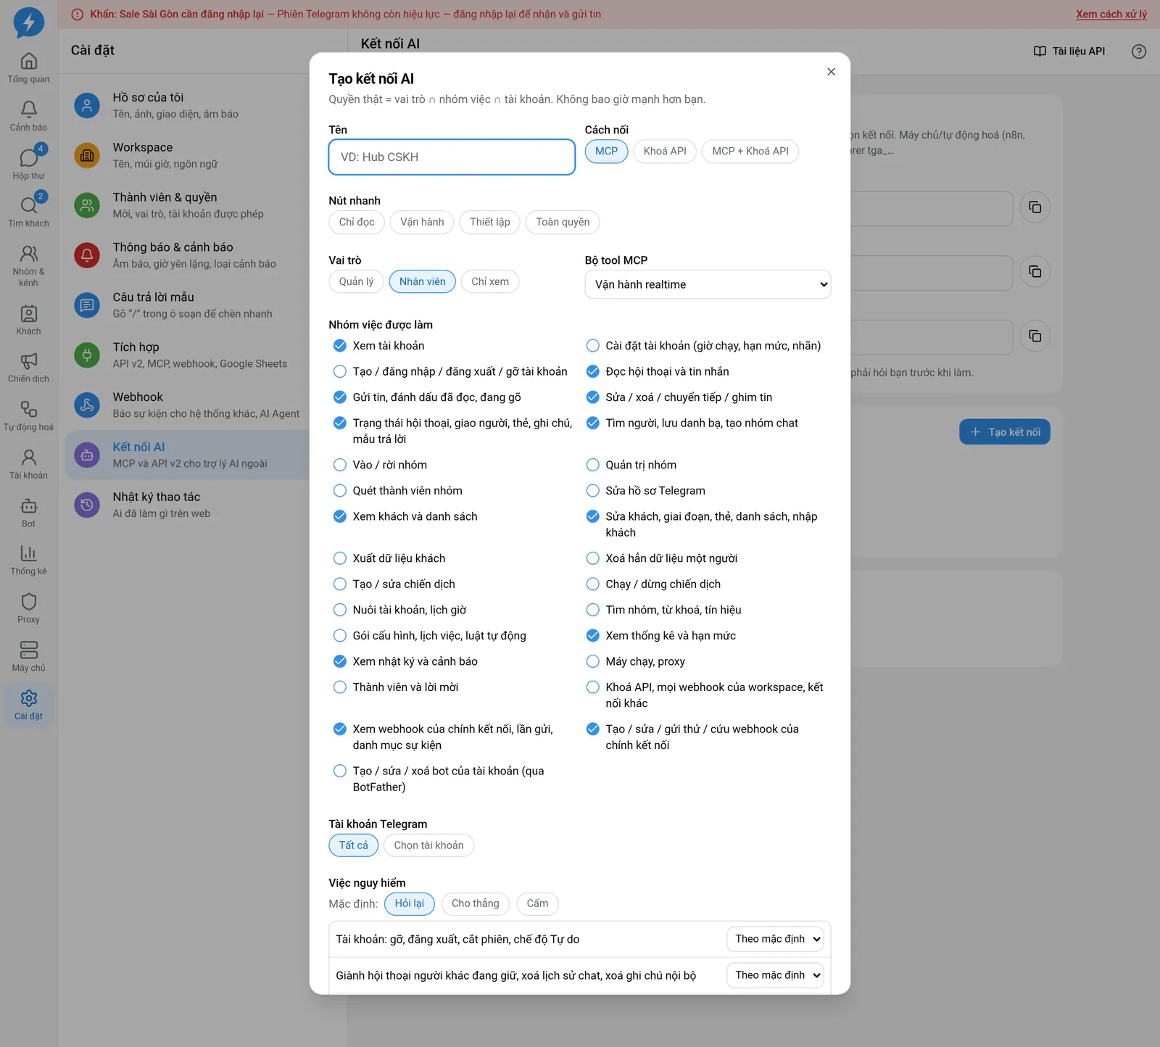The height and width of the screenshot is (1047, 1160).
Task: Open Cảnh báo bell in sidebar
Action: point(28,116)
